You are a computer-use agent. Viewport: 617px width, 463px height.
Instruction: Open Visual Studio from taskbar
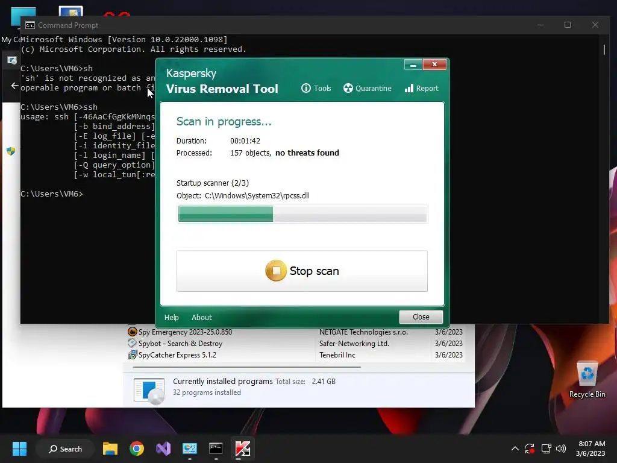click(x=163, y=449)
